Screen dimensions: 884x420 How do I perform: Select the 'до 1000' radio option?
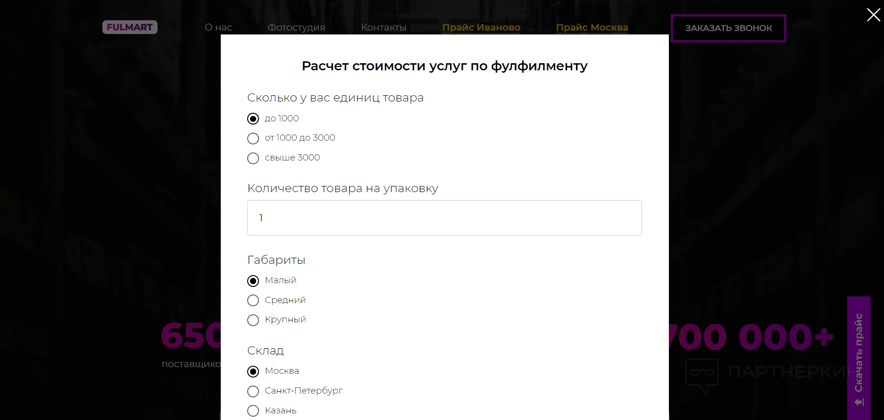point(253,119)
